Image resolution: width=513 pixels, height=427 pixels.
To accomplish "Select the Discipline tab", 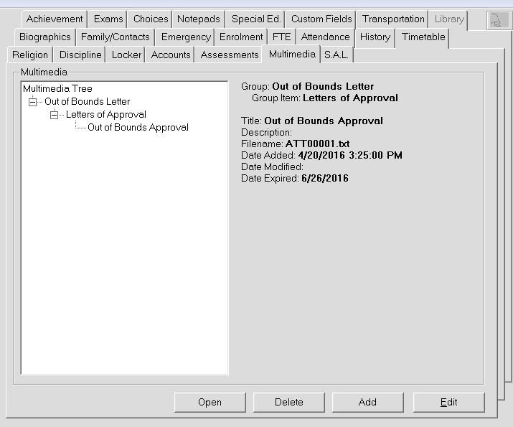I will tap(80, 55).
